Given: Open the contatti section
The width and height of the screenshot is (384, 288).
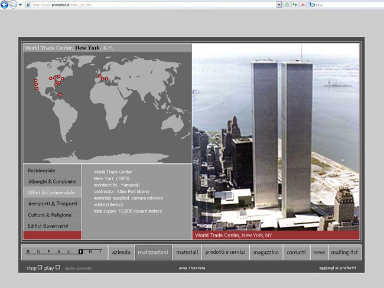Looking at the screenshot, I should click(x=297, y=252).
